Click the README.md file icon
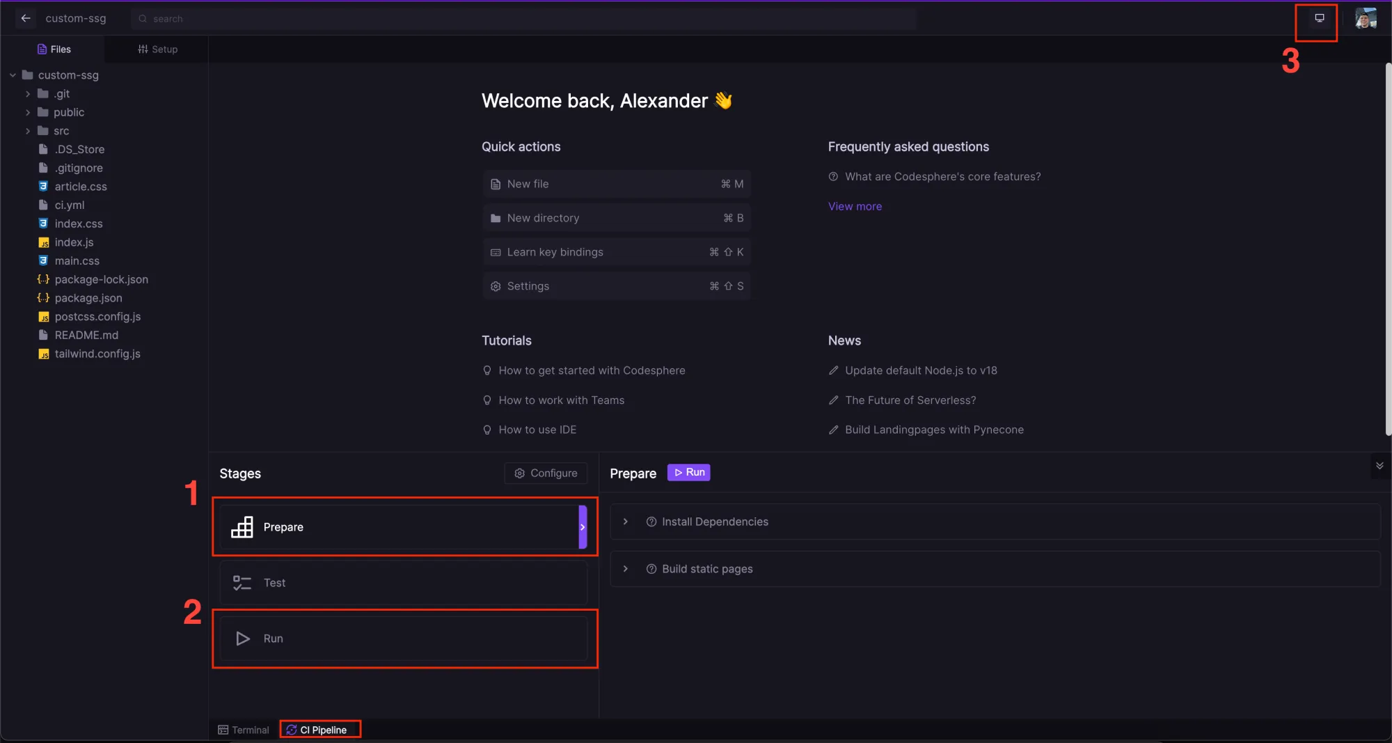This screenshot has height=743, width=1392. (x=43, y=335)
